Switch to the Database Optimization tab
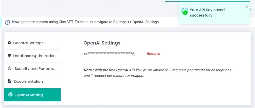Screen dimensions: 255x108 (x=34, y=56)
